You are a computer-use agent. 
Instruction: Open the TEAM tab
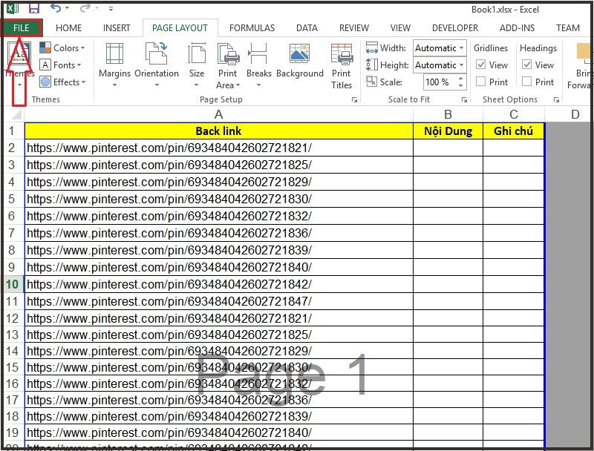(568, 28)
